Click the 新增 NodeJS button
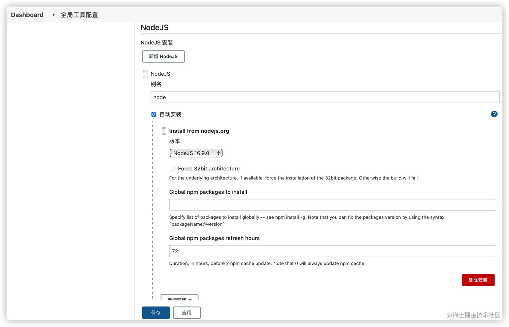Screen dimensions: 509x327 pos(163,56)
